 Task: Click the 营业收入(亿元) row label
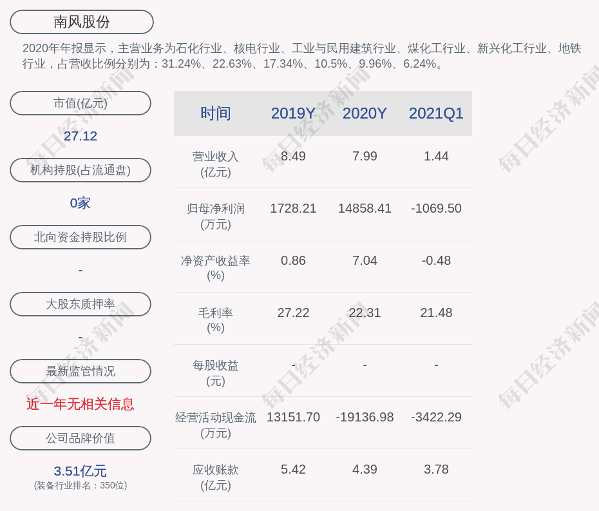point(216,164)
